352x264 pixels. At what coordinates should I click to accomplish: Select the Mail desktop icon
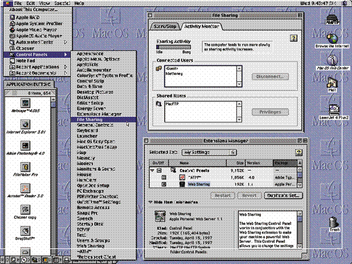coord(332,82)
